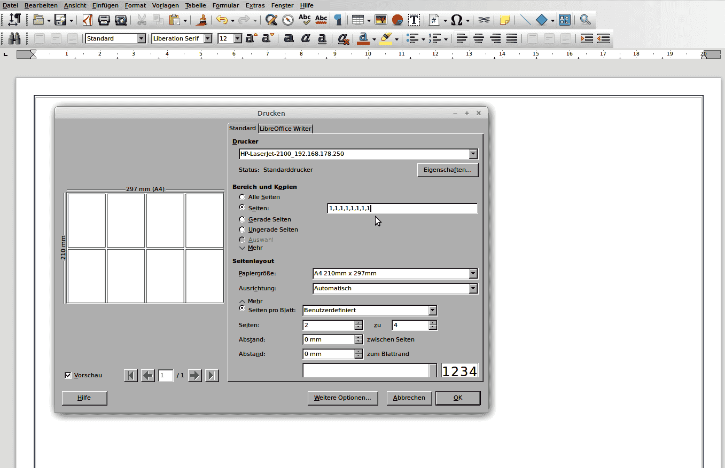Switch to the LibreOffice Writer tab
Viewport: 725px width, 468px height.
click(285, 129)
